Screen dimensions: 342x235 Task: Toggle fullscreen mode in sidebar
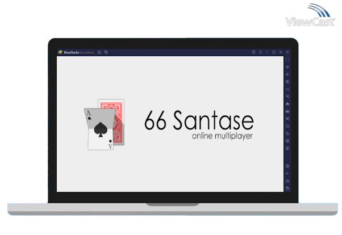[287, 60]
